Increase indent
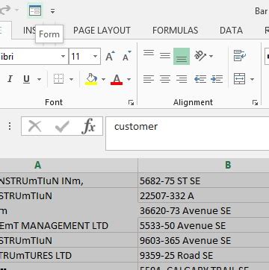 click(217, 79)
